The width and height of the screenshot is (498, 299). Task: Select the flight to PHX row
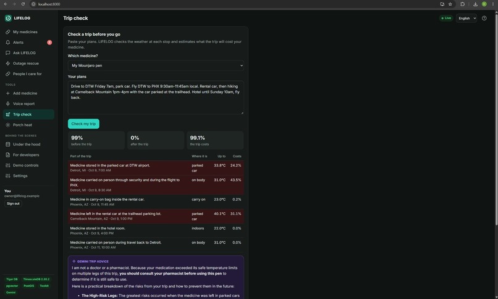[156, 185]
